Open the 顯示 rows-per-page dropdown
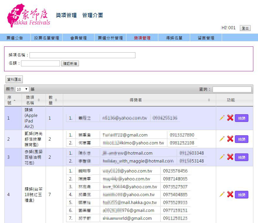 22,89
